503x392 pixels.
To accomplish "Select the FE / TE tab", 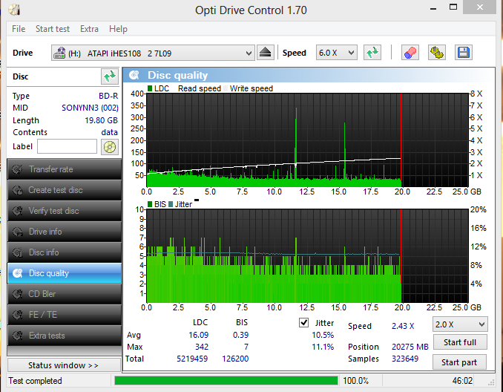I will click(x=65, y=315).
